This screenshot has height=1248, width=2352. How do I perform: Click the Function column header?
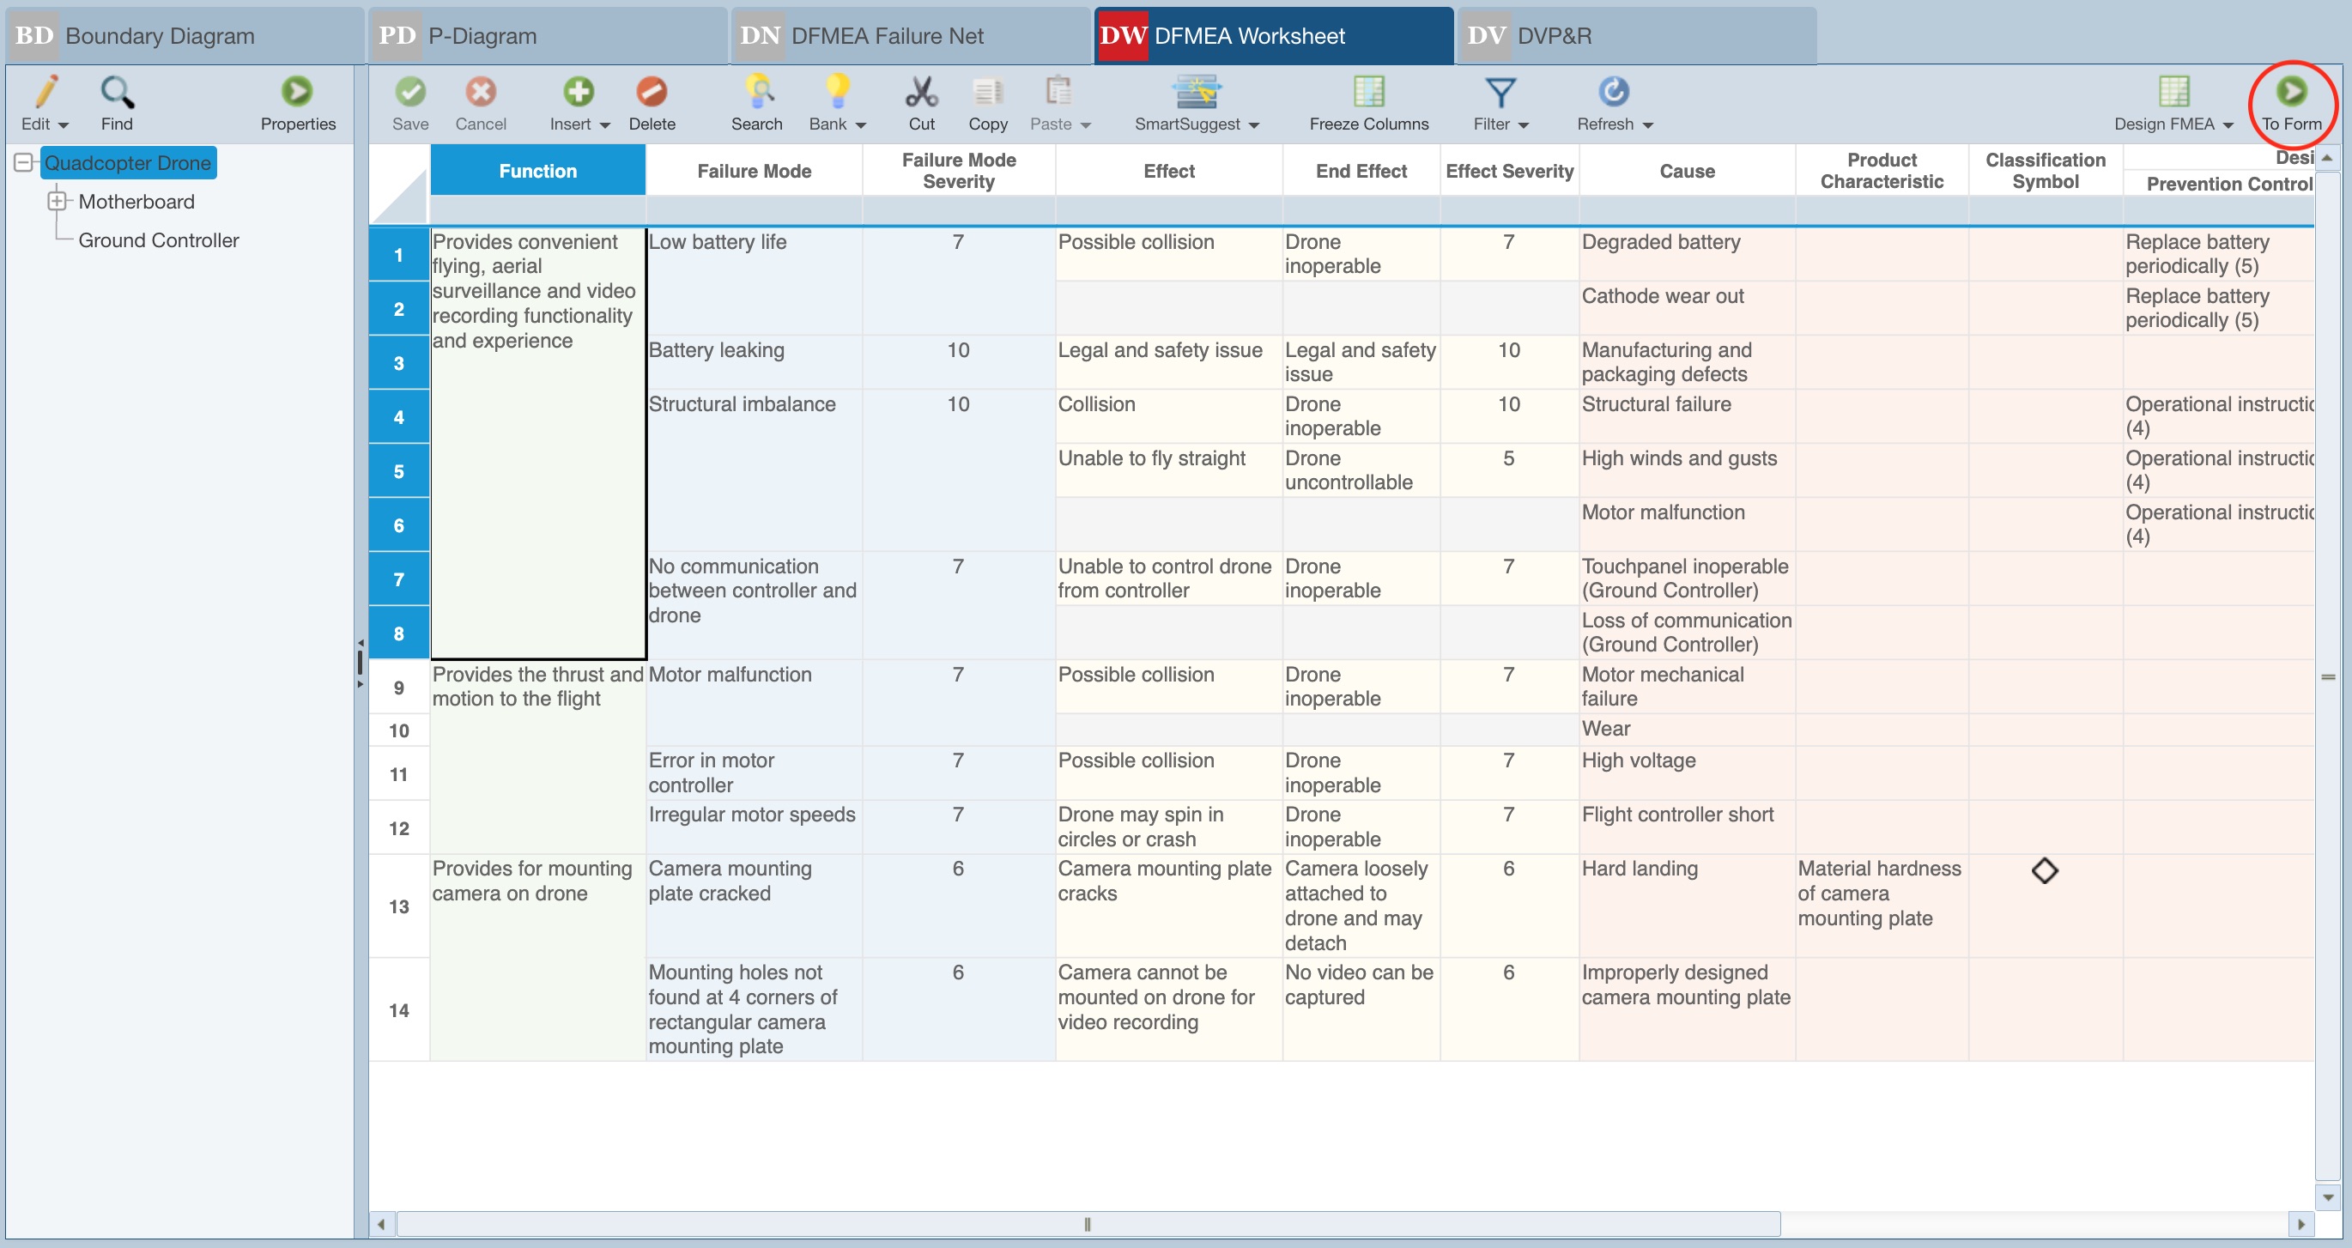536,171
